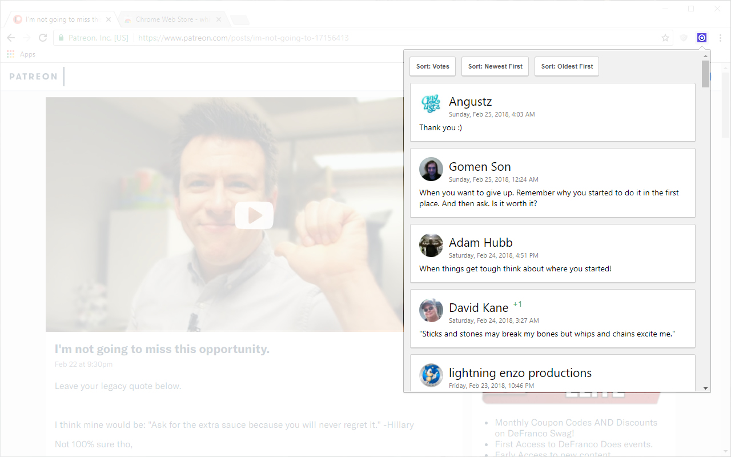731x457 pixels.
Task: Click the name David Kane
Action: [x=479, y=308]
